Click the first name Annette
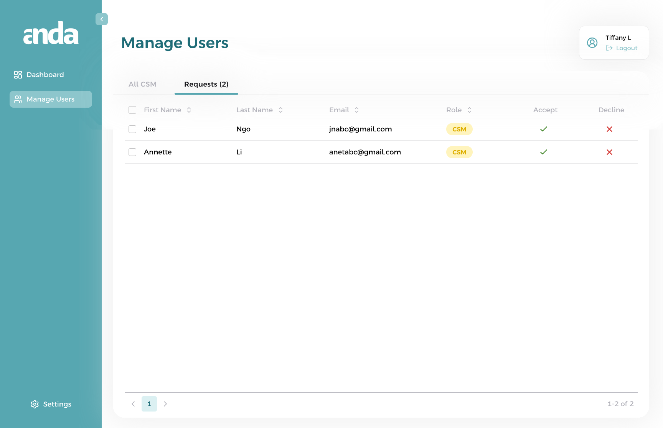663x428 pixels. pos(158,152)
